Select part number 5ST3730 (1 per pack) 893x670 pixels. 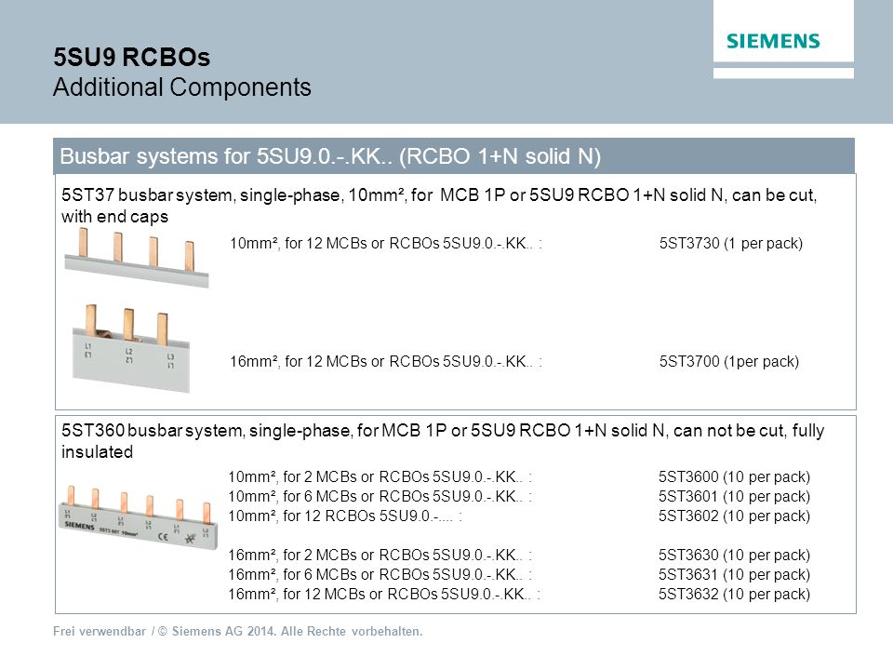731,243
